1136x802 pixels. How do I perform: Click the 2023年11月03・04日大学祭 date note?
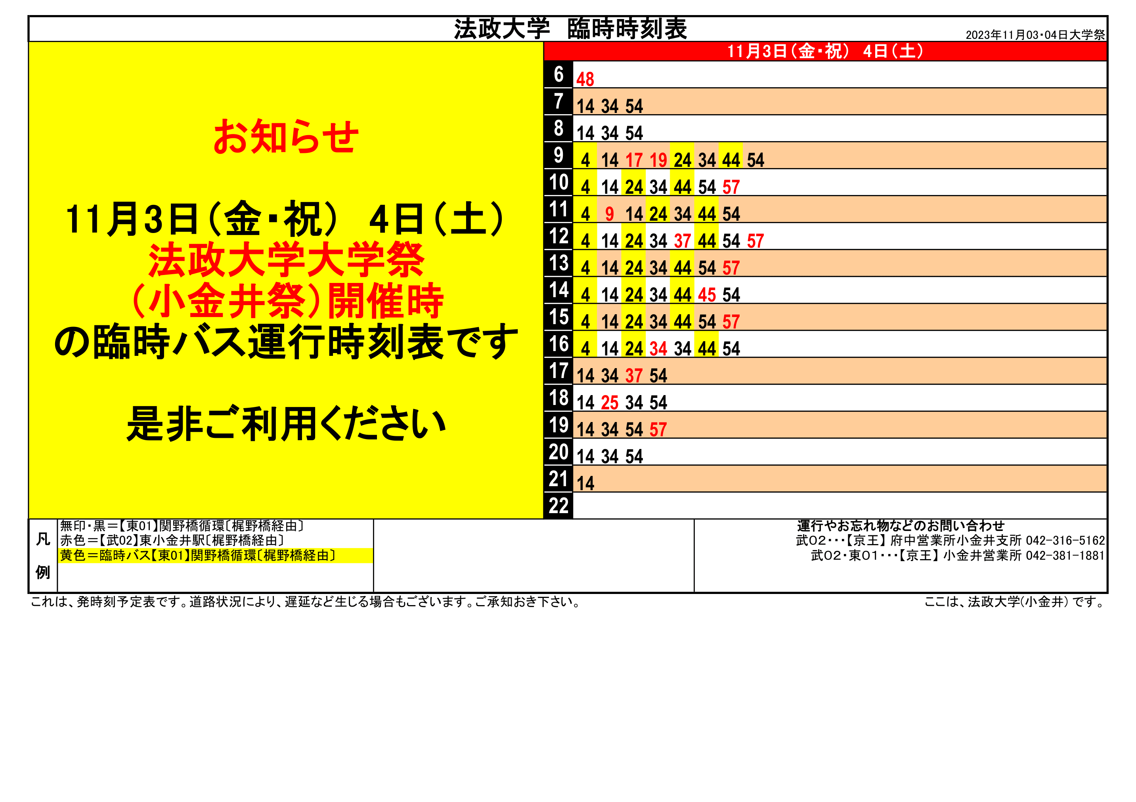pos(1035,34)
